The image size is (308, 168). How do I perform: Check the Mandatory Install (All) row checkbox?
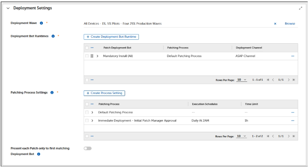(87, 56)
